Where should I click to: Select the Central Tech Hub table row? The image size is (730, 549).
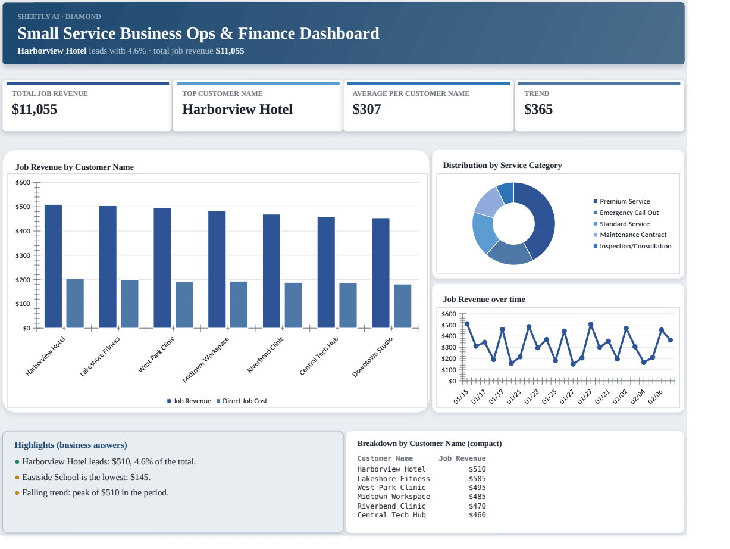pyautogui.click(x=421, y=515)
